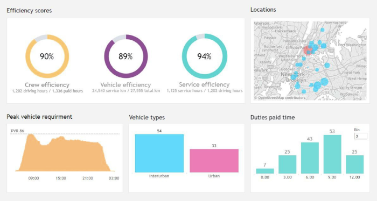
Task: Click the Vehicle efficiency label
Action: pyautogui.click(x=125, y=85)
